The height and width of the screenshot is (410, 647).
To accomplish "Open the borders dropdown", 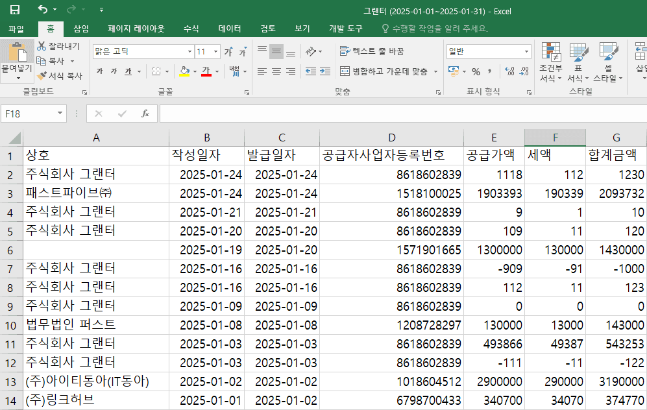I will click(x=167, y=72).
